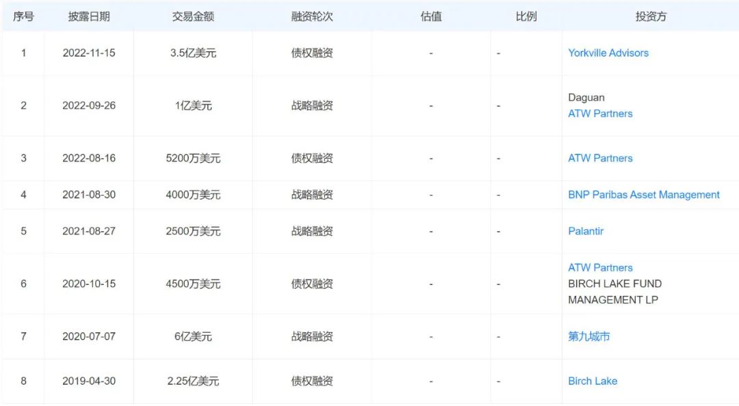
Task: Open the Palantir investor link
Action: (585, 231)
